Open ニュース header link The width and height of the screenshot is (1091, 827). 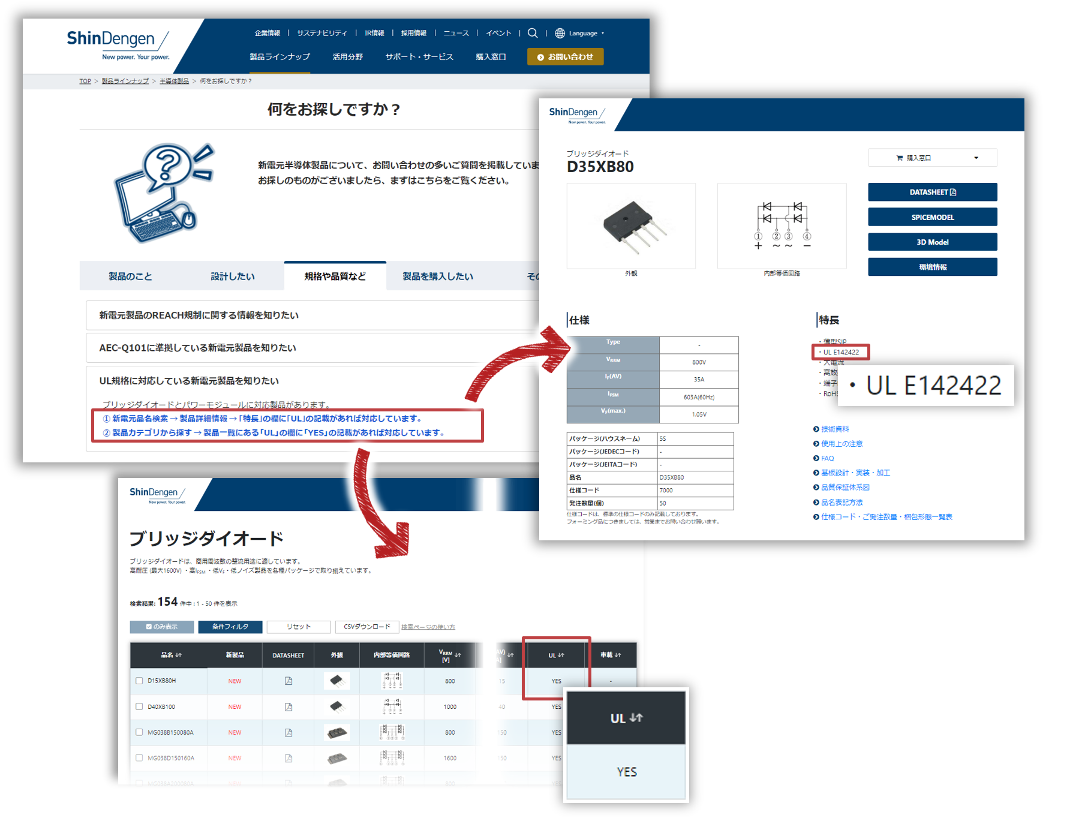pyautogui.click(x=456, y=34)
